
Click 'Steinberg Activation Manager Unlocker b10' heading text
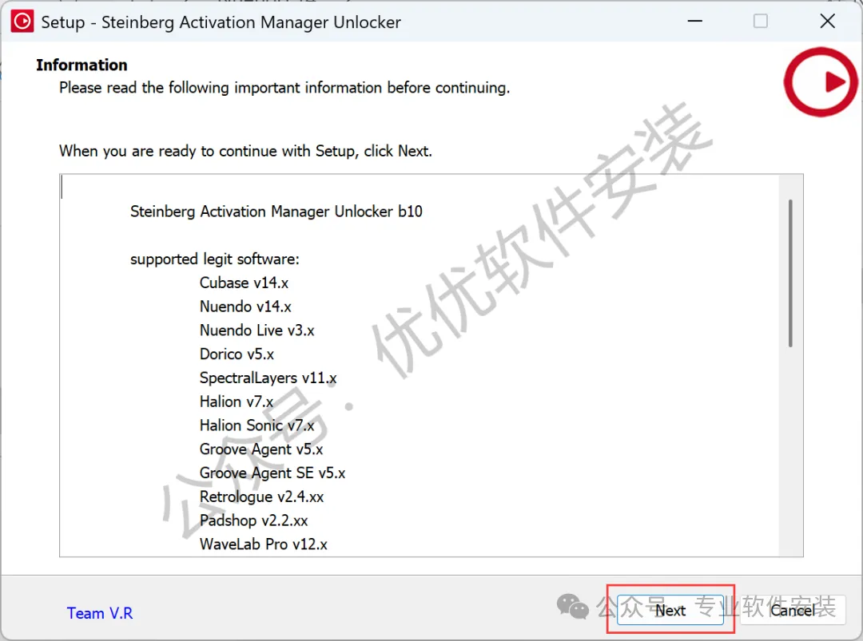[276, 212]
